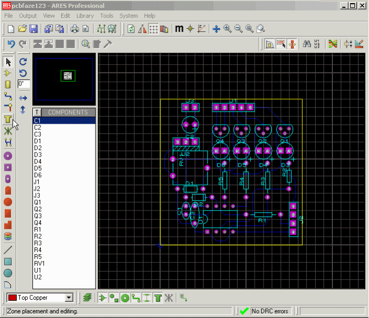This screenshot has height=318, width=369.
Task: Choose the 2D arc graphics tool
Action: click(8, 285)
